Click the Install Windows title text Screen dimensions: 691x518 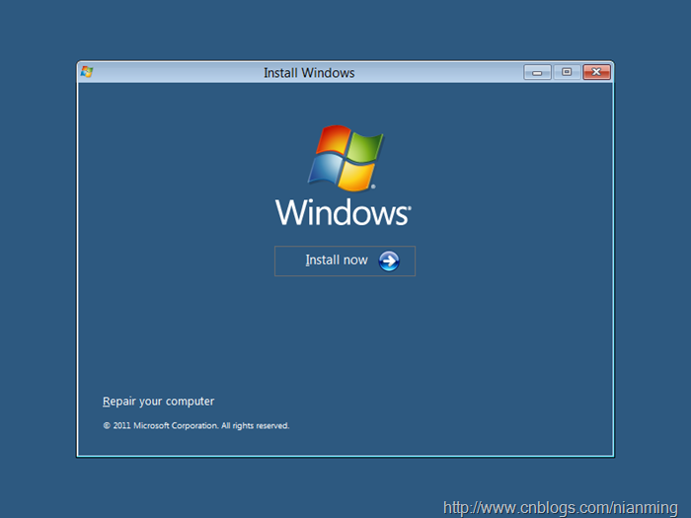[309, 73]
